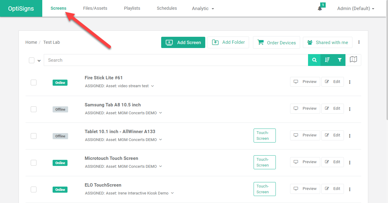Open more options for ELO TouchScreen

(350, 189)
